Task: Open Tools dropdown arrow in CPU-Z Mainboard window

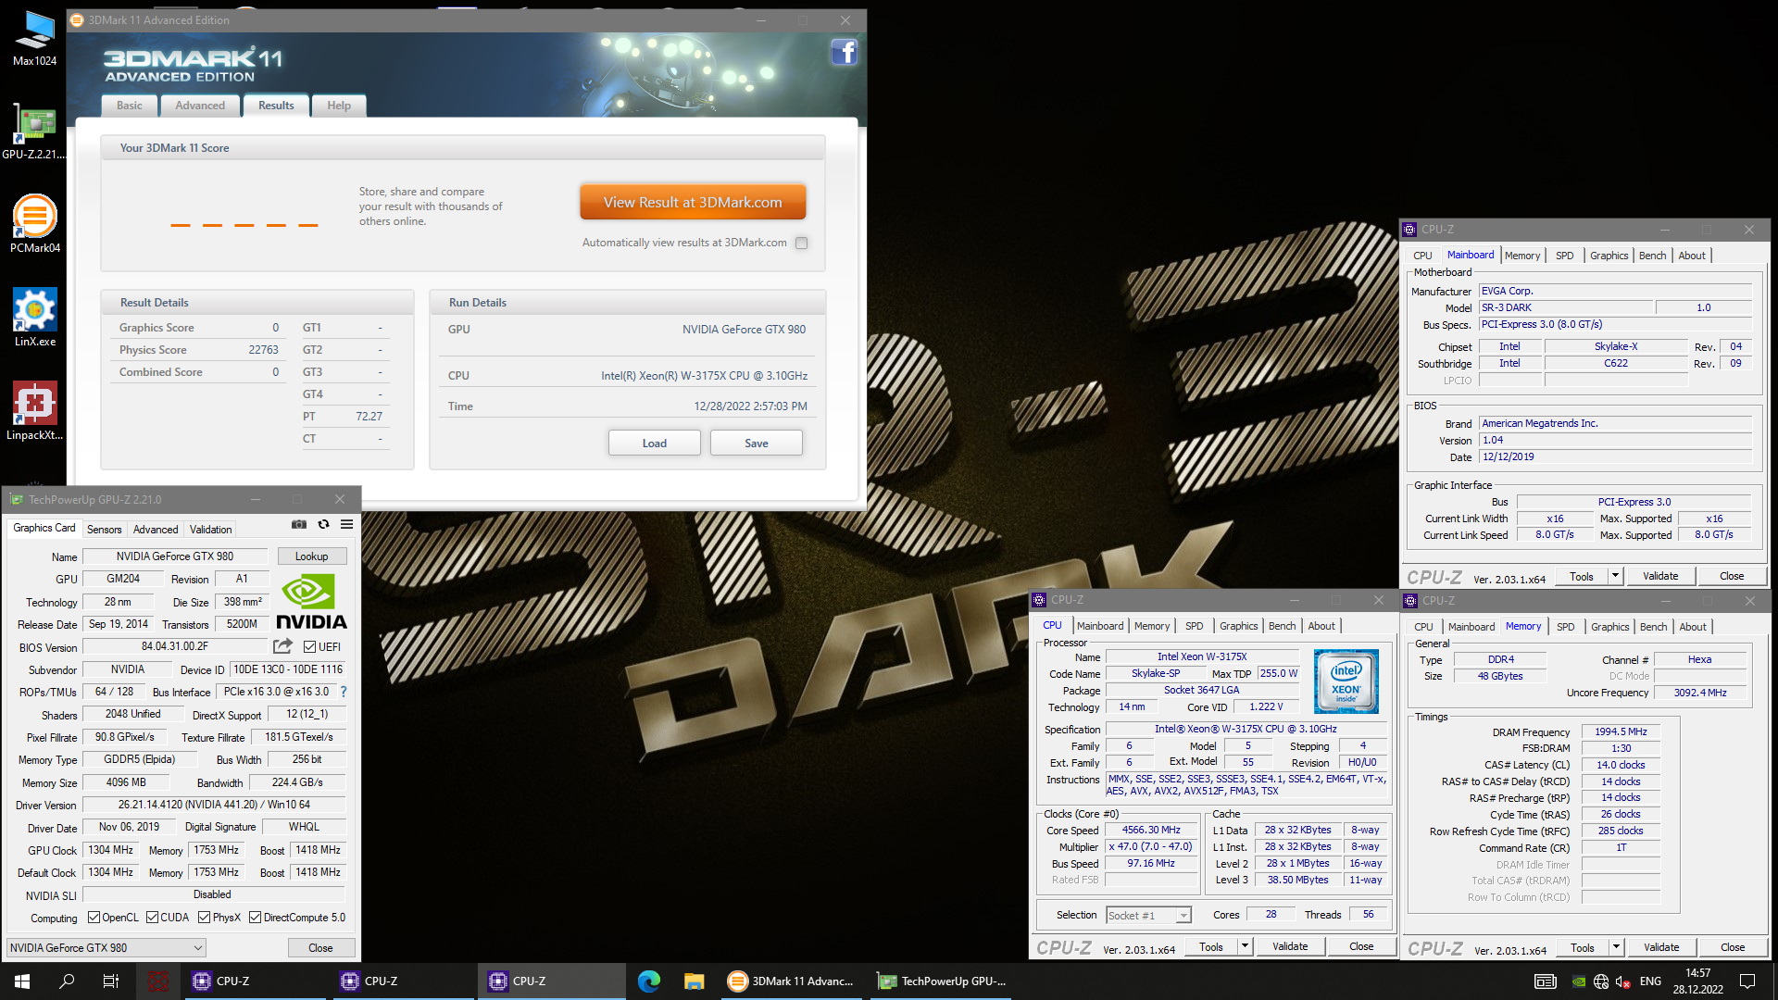Action: pyautogui.click(x=1615, y=576)
